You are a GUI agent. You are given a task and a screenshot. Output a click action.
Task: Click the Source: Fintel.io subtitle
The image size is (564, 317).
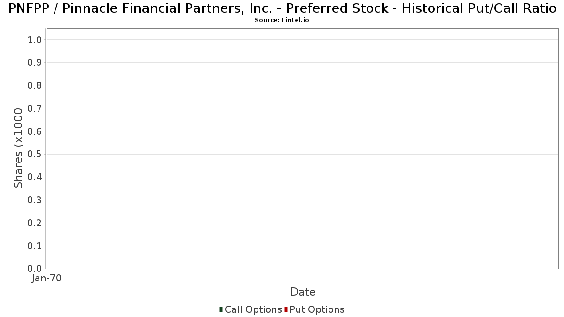point(282,20)
